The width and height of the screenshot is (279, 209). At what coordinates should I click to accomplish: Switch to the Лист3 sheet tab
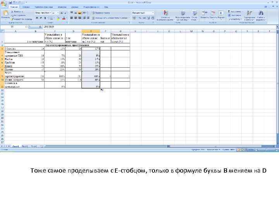[34, 146]
